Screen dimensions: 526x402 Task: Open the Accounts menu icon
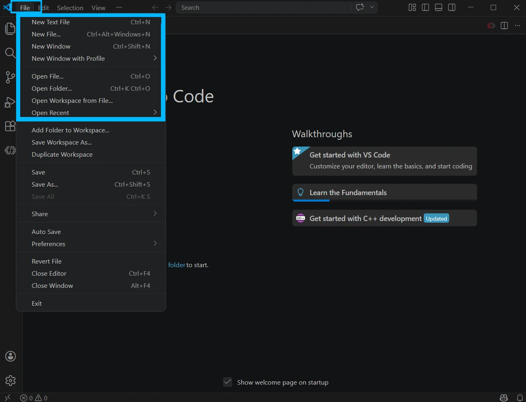(x=11, y=356)
